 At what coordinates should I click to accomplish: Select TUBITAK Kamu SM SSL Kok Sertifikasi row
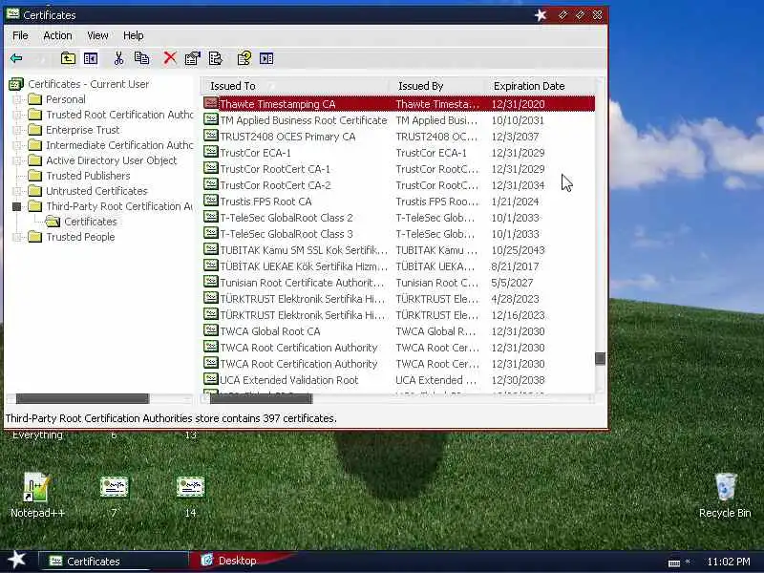coord(398,250)
